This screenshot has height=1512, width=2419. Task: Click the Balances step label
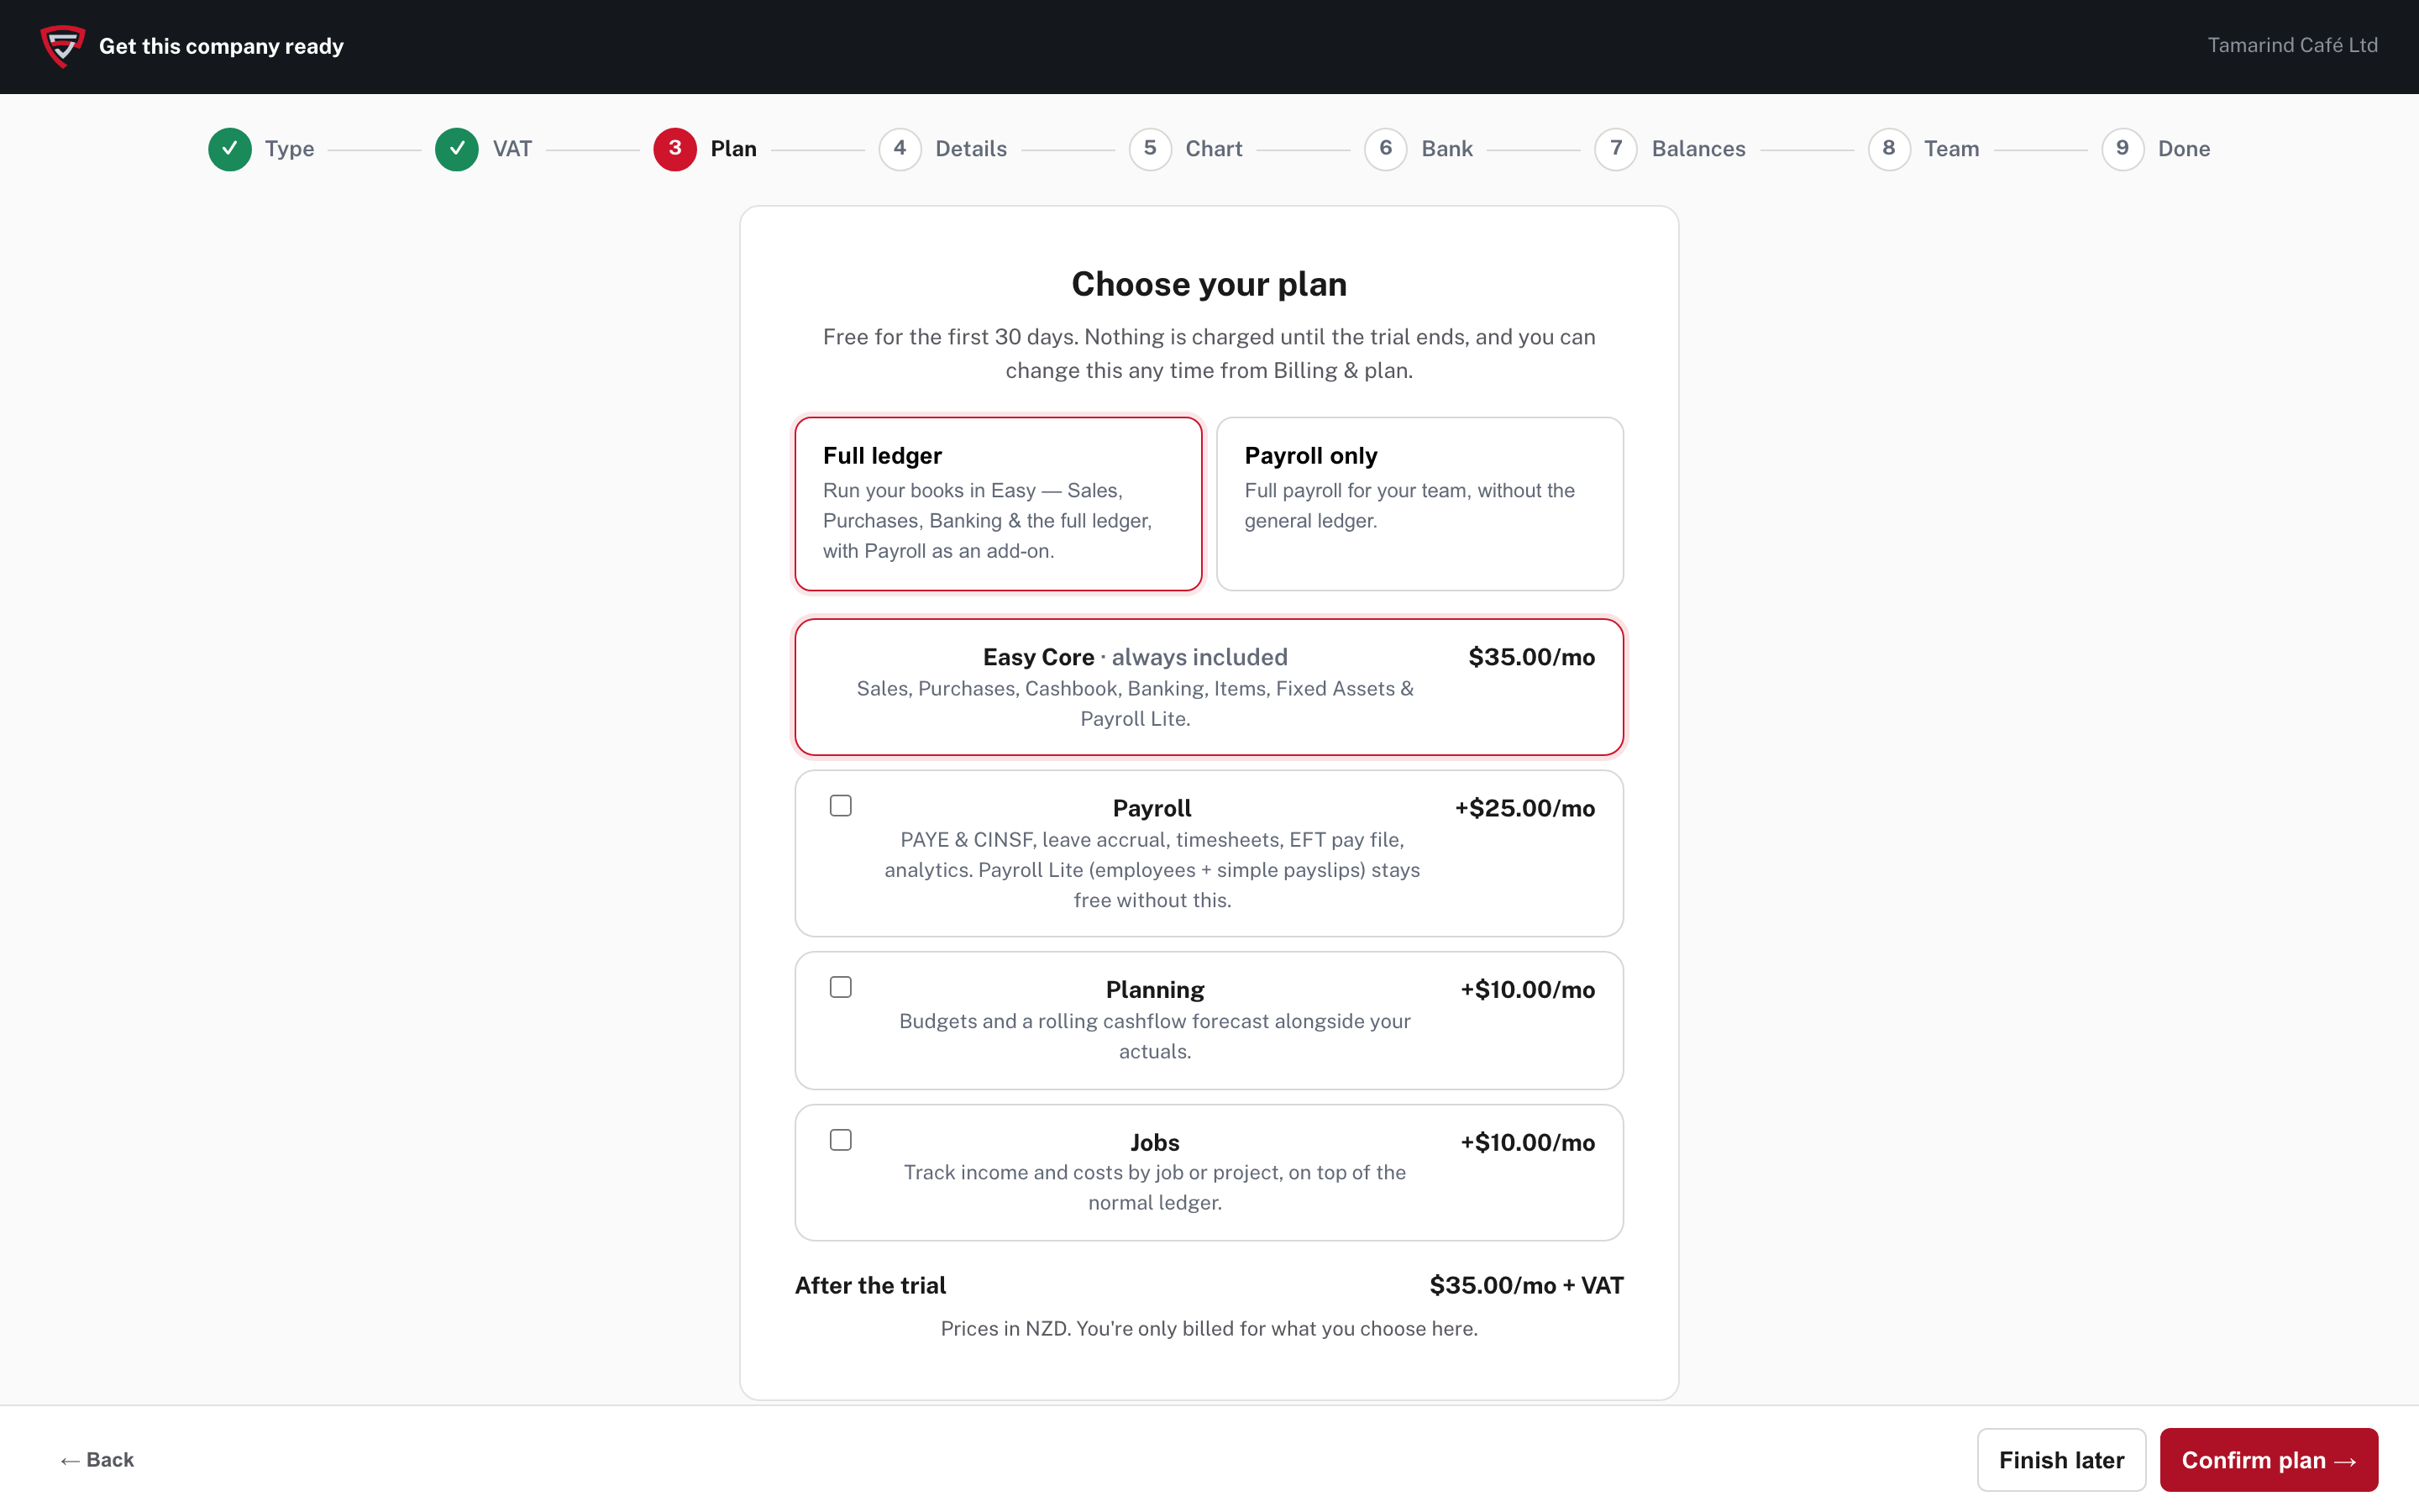(x=1698, y=149)
